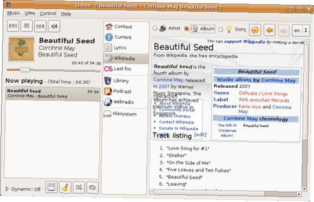Image resolution: width=314 pixels, height=202 pixels.
Task: Open The Gift (A Christmas Album) link
Action: coord(227,130)
